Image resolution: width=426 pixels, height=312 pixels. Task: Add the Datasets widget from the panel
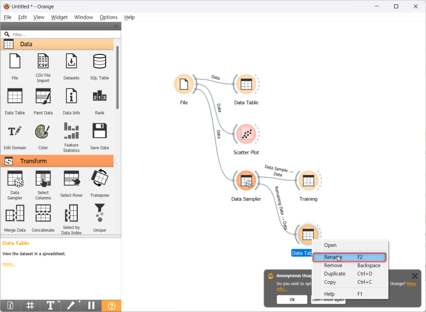coord(71,67)
